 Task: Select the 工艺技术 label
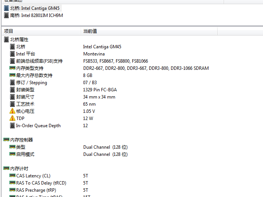(25, 104)
